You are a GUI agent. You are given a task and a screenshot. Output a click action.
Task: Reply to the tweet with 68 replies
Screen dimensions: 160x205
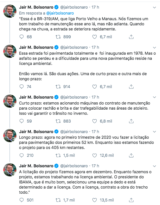22,37
